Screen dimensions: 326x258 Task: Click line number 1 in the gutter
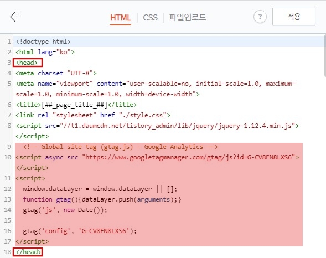click(x=9, y=42)
